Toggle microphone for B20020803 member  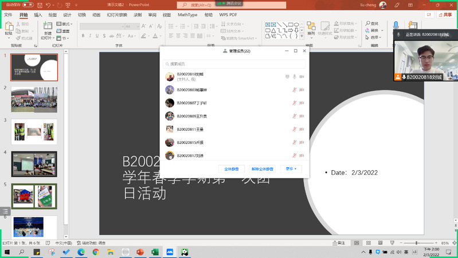[294, 90]
